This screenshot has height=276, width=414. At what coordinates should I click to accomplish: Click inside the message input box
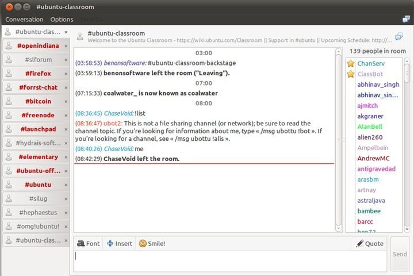pyautogui.click(x=230, y=261)
